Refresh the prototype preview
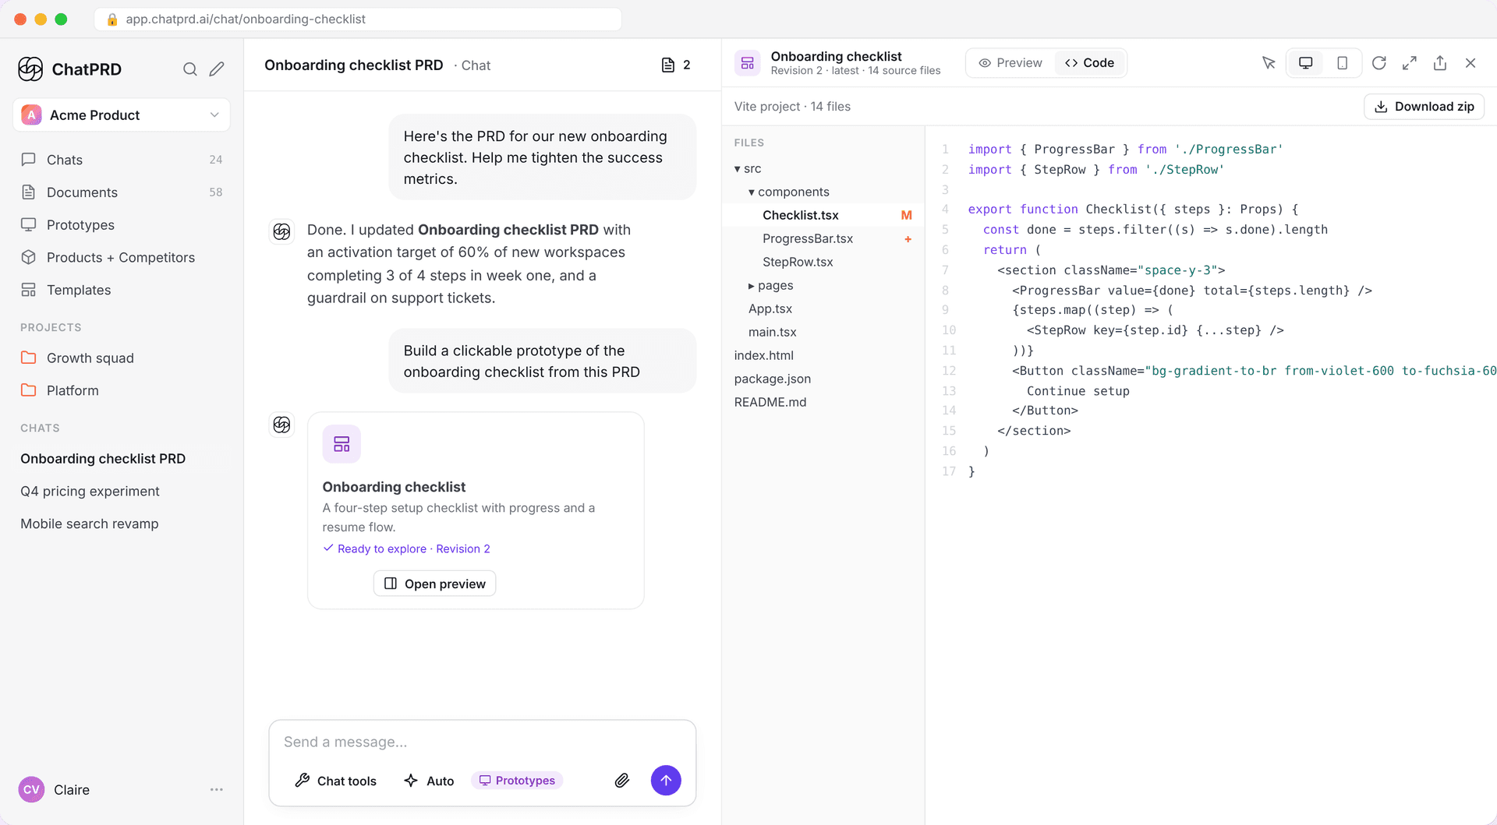 1379,63
